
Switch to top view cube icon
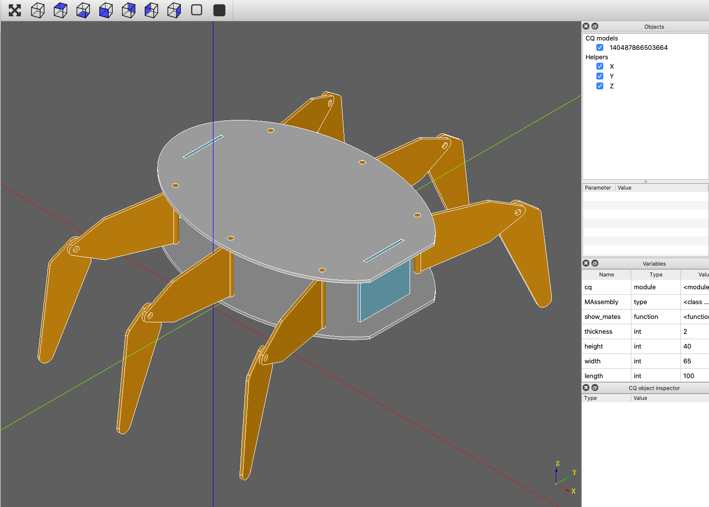60,10
